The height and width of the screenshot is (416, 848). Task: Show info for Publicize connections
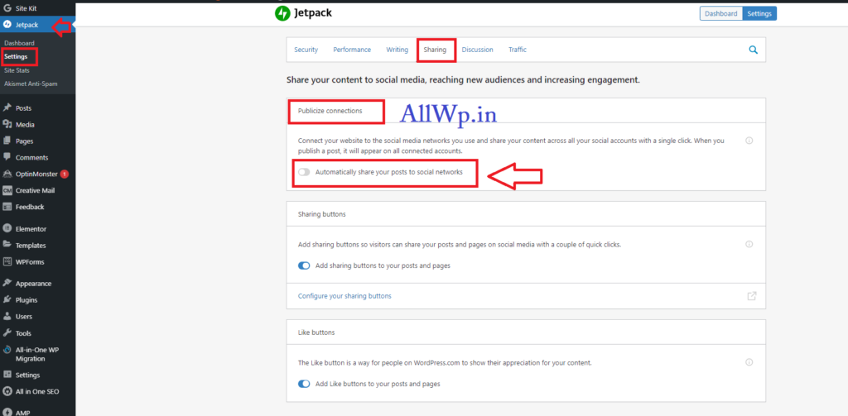749,141
